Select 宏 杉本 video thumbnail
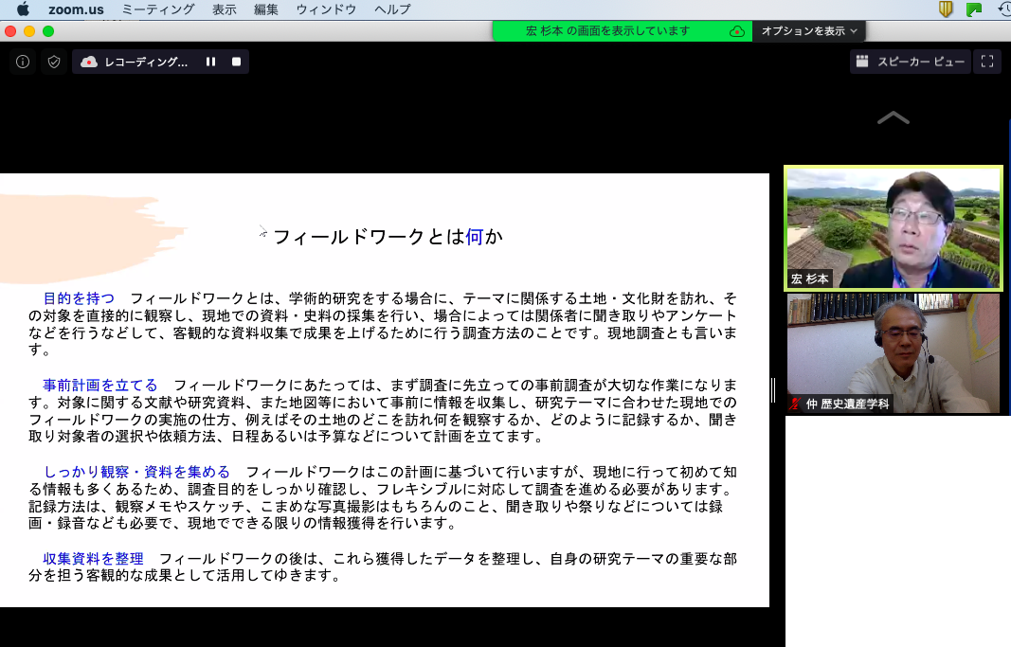 893,228
